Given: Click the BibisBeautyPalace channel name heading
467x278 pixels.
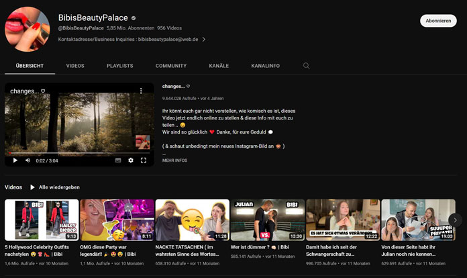Looking at the screenshot, I should point(93,18).
